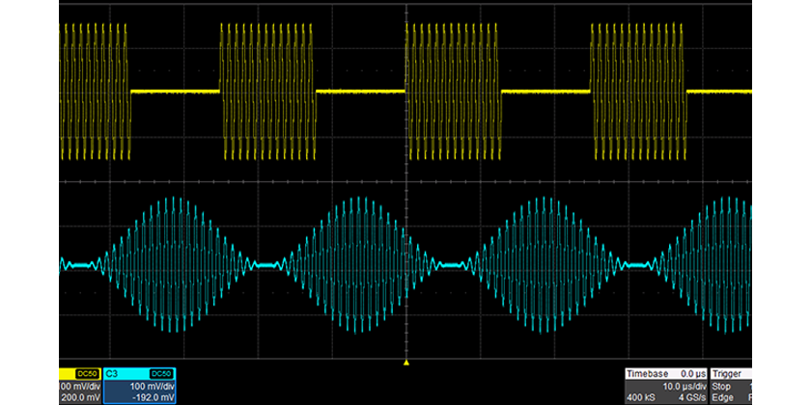Click the flat yellow segment between first bursts
Image resolution: width=811 pixels, height=405 pixels.
pos(175,92)
